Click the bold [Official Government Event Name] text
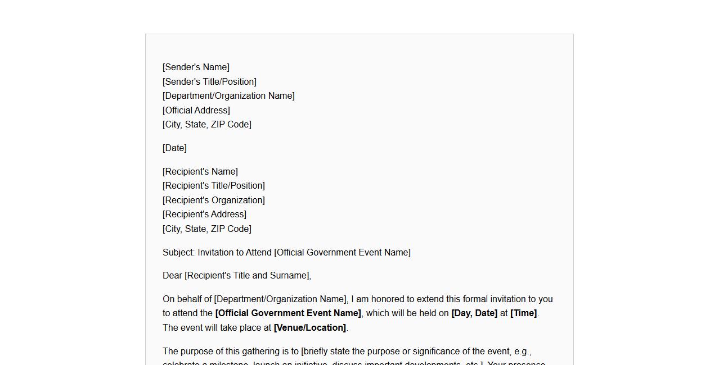 [x=288, y=313]
